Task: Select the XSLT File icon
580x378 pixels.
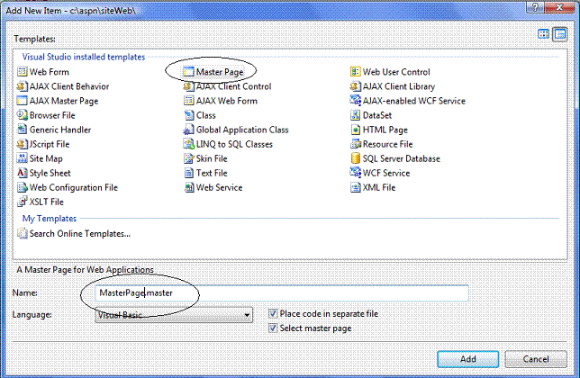Action: click(x=23, y=202)
